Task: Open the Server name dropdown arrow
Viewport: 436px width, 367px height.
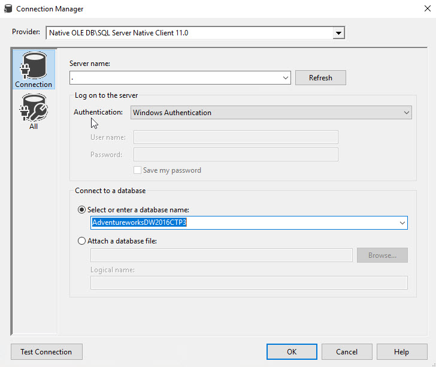Action: click(x=286, y=78)
